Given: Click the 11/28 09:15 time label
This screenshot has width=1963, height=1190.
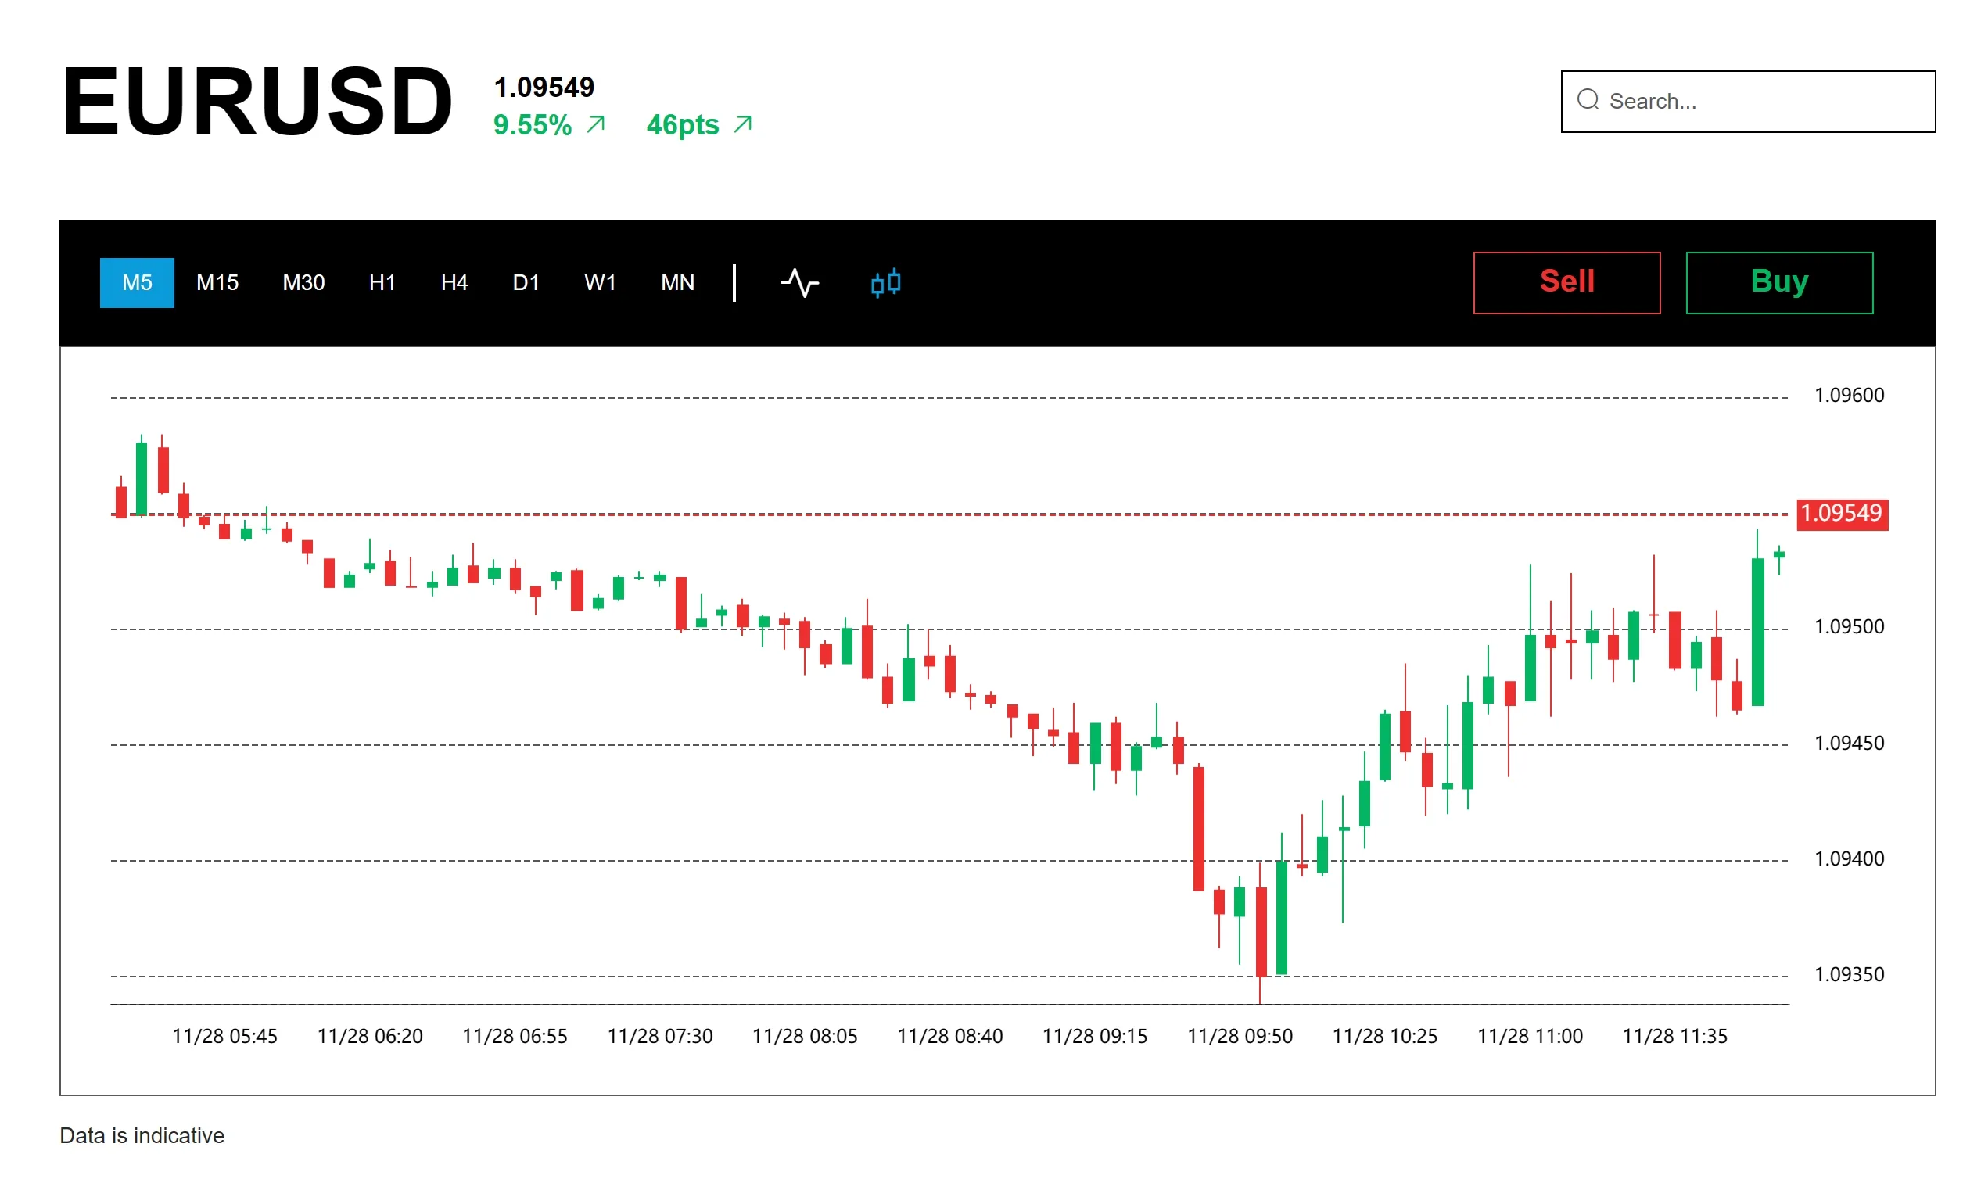Looking at the screenshot, I should [1095, 1036].
